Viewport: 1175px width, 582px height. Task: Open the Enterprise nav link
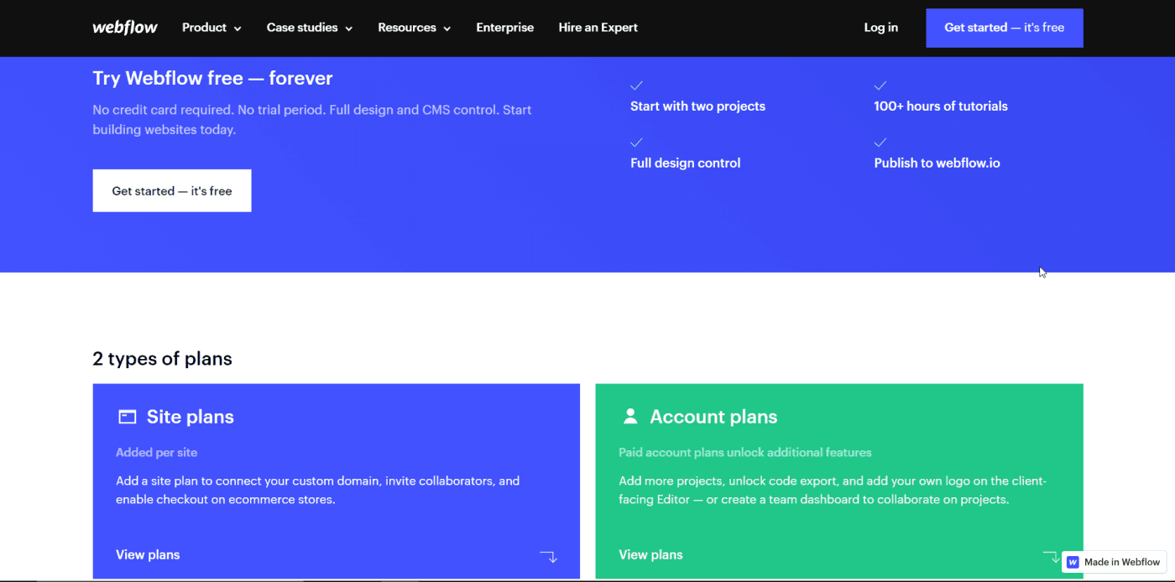coord(504,28)
